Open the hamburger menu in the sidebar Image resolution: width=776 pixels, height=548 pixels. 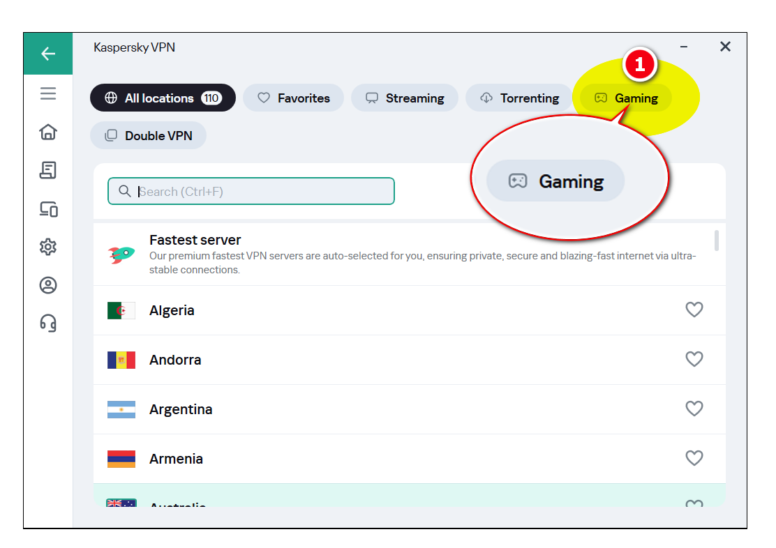coord(48,93)
